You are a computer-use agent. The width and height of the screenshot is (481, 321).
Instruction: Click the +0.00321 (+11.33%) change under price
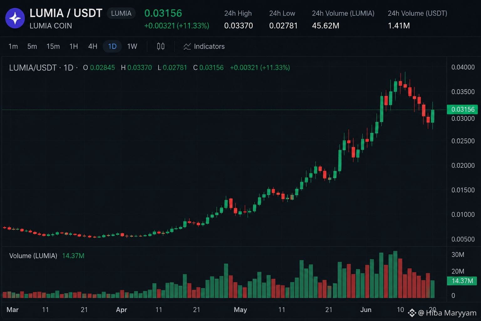177,26
